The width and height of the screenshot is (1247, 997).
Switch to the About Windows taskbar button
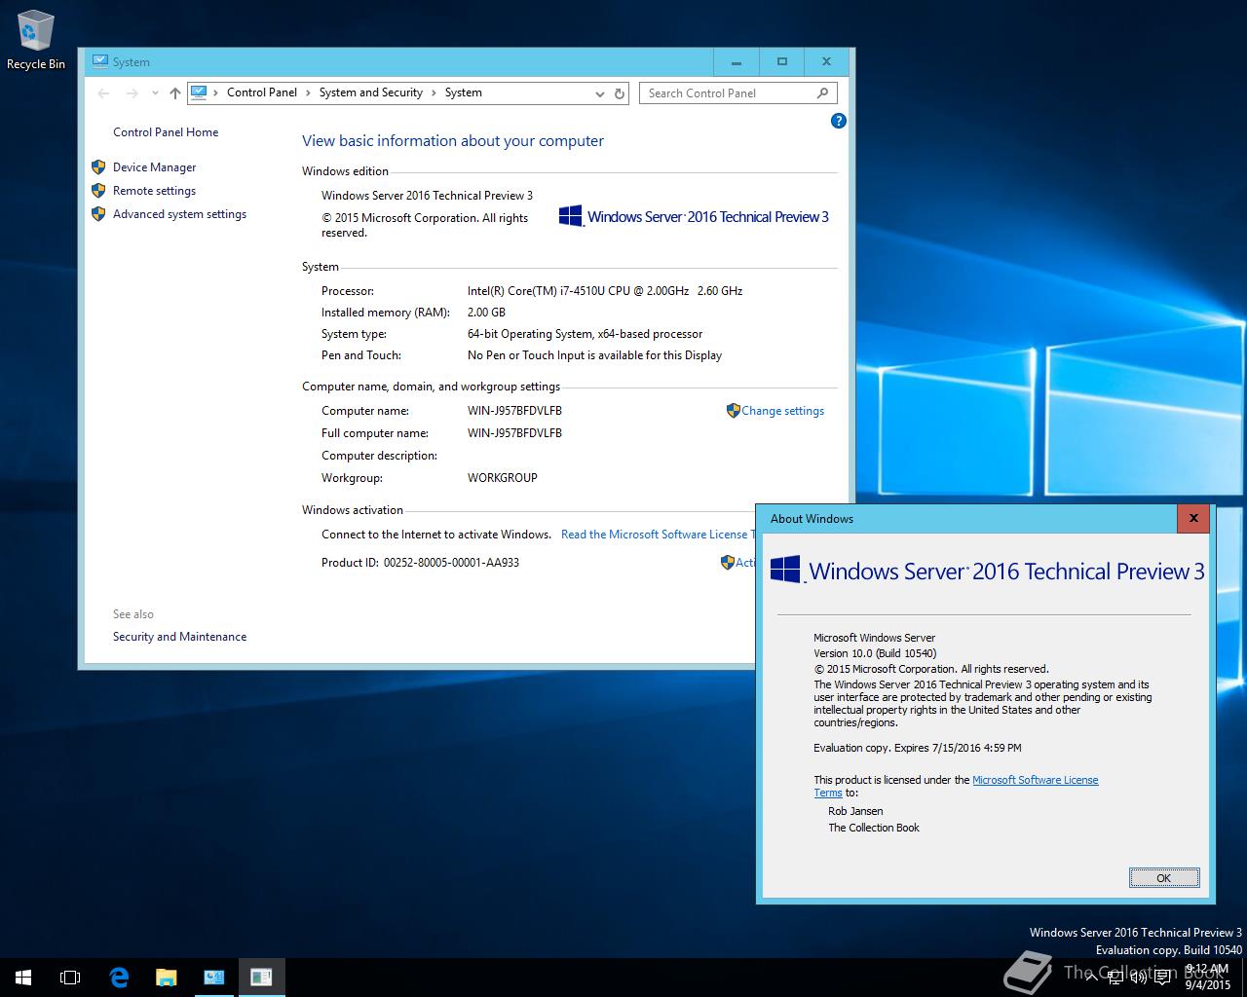(x=261, y=978)
